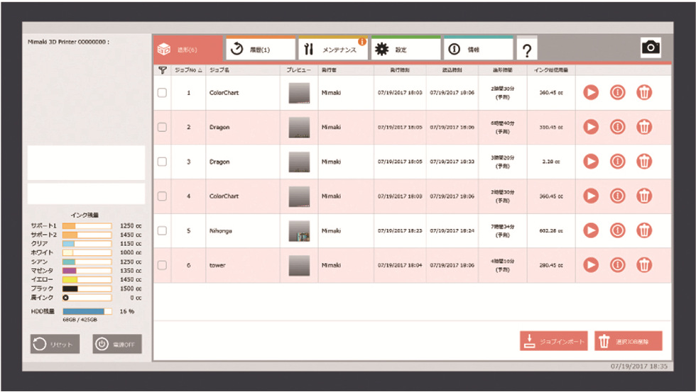Screen dimensions: 696x392
Task: Start printing tower job number 6
Action: point(591,265)
